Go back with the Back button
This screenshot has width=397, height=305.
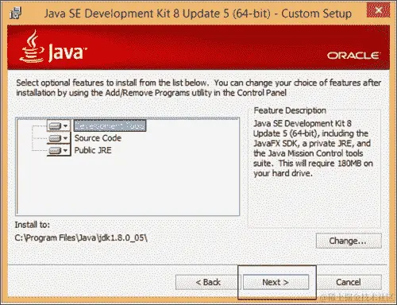(208, 282)
